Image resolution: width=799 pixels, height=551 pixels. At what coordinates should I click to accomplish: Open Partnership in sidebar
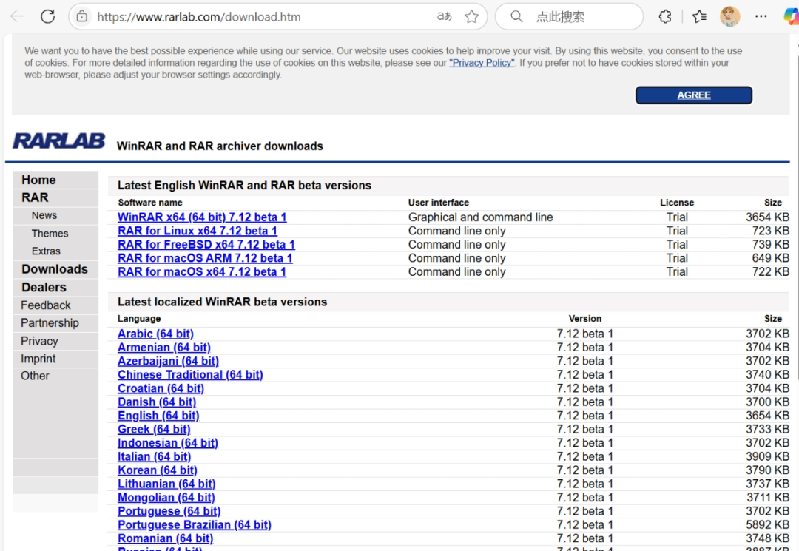[50, 323]
